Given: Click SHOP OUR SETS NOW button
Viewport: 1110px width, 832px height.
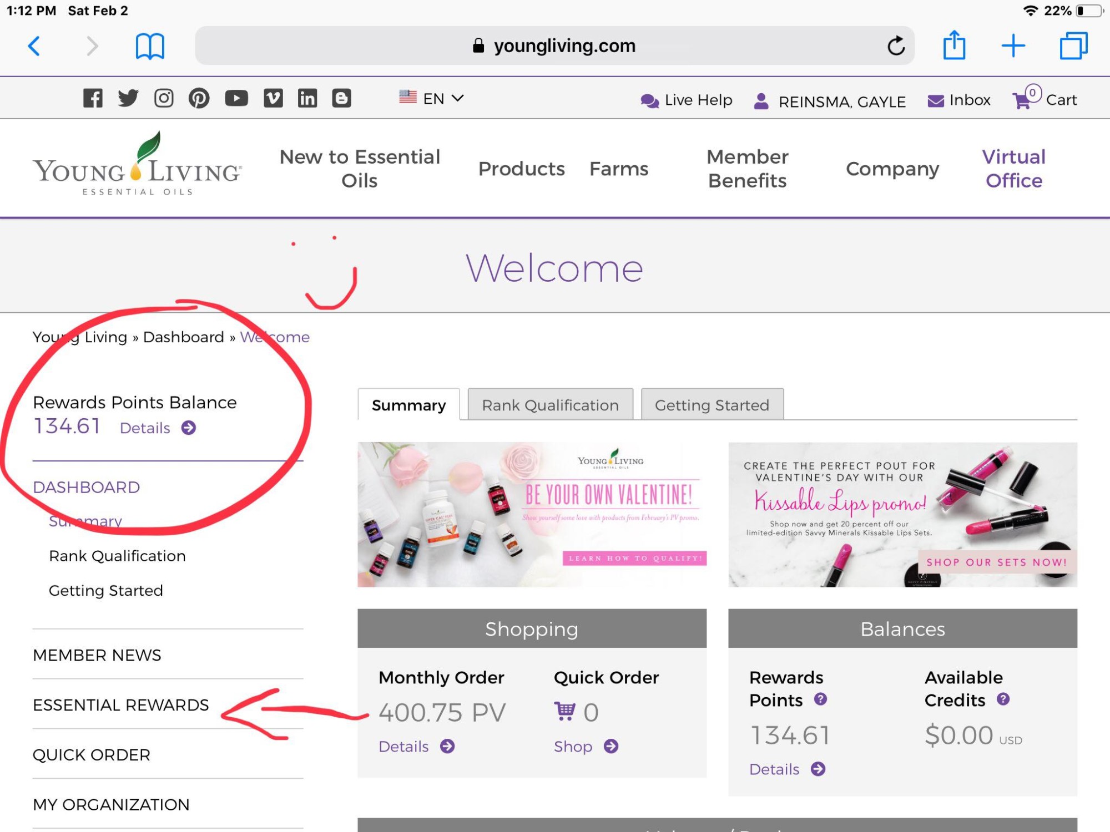Looking at the screenshot, I should (997, 562).
